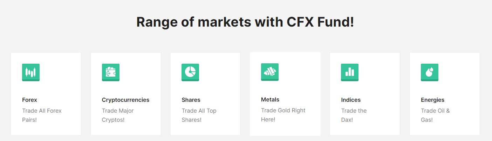Click 'Trade Gold Right Here!' description
Screen dimensions: 492x141
[x=283, y=115]
